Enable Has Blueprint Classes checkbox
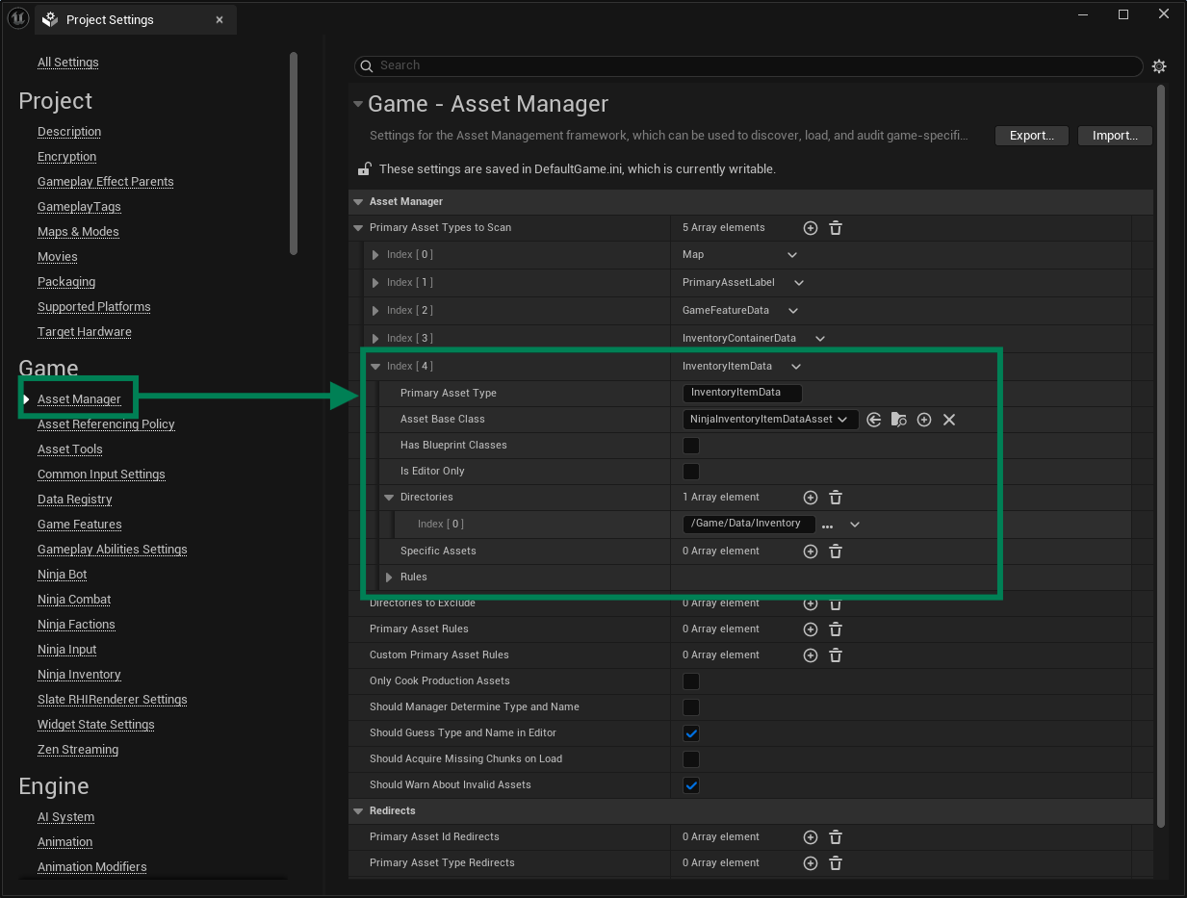The width and height of the screenshot is (1187, 898). point(690,445)
